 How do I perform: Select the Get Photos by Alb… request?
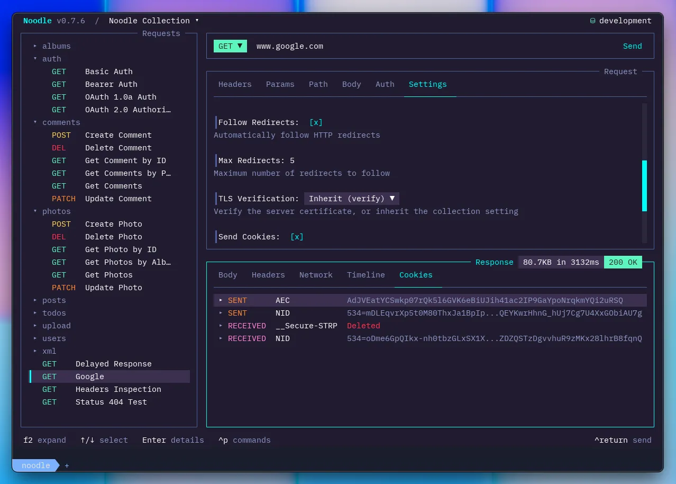tap(109, 262)
